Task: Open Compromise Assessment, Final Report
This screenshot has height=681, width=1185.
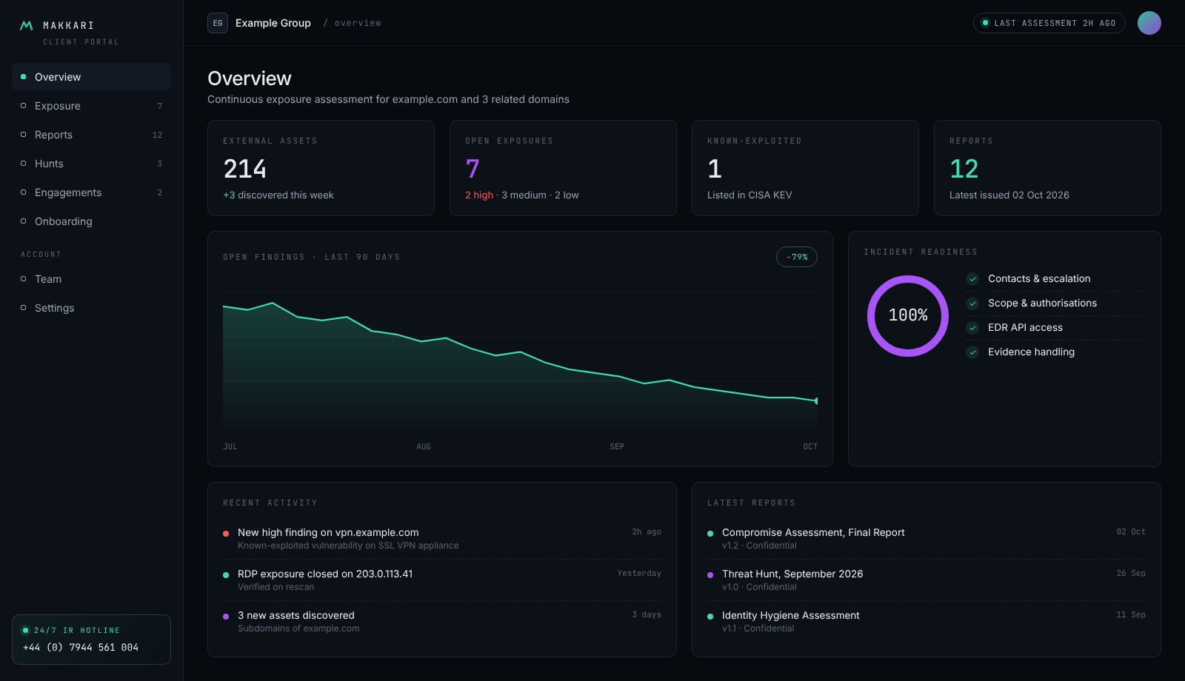Action: click(x=927, y=538)
